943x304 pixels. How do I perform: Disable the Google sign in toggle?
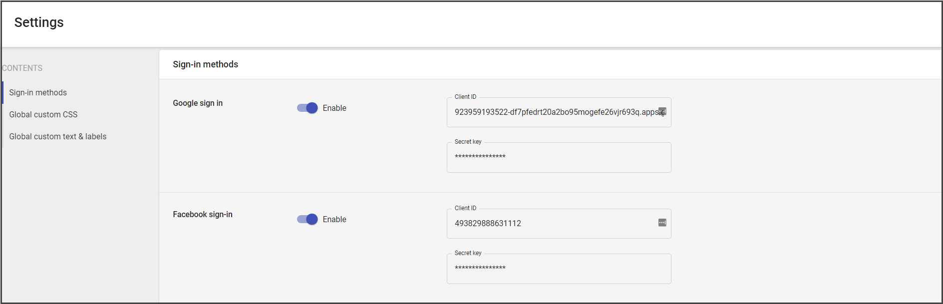click(308, 108)
